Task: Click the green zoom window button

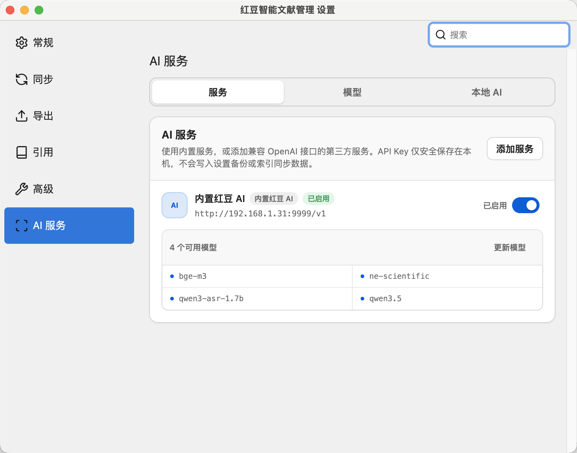Action: 39,10
